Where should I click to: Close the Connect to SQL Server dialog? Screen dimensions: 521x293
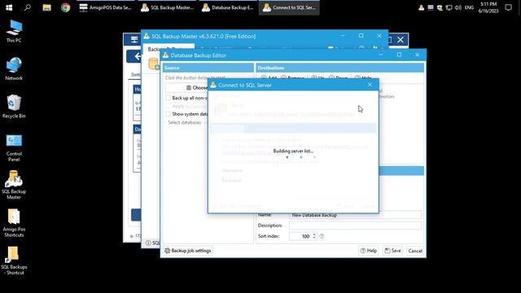tap(370, 85)
